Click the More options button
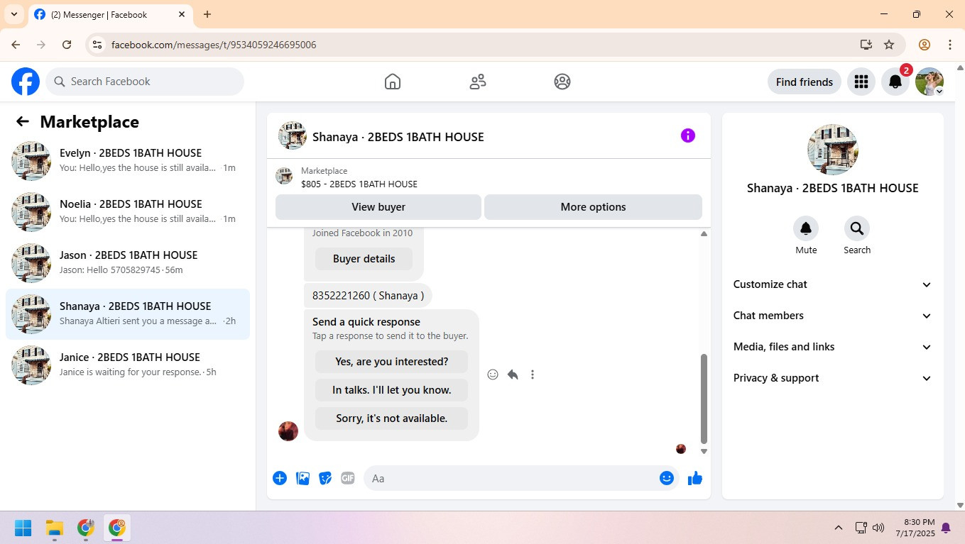Image resolution: width=965 pixels, height=544 pixels. [593, 207]
